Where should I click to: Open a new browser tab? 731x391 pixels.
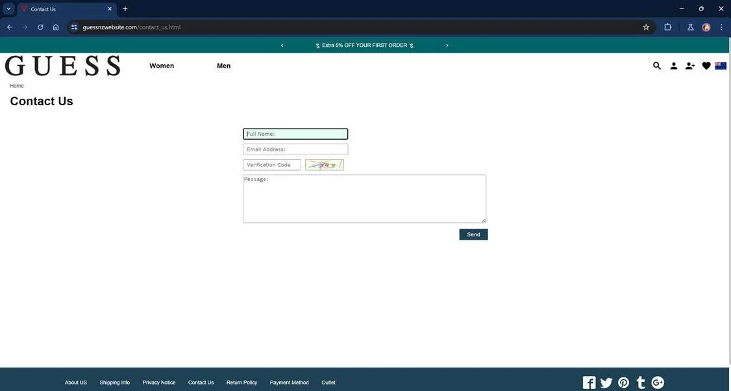[125, 9]
